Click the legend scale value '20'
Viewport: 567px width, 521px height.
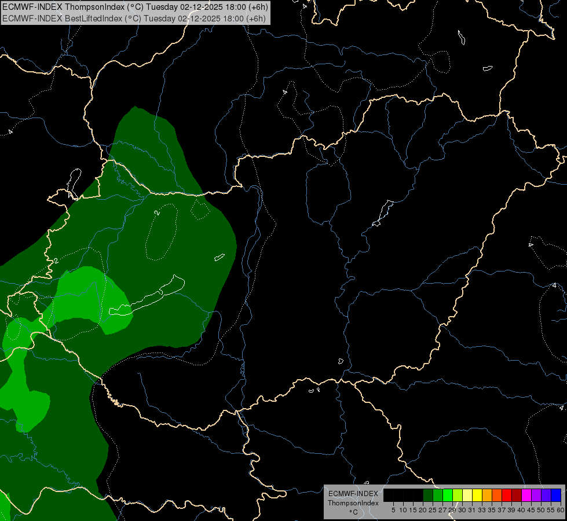(x=423, y=510)
